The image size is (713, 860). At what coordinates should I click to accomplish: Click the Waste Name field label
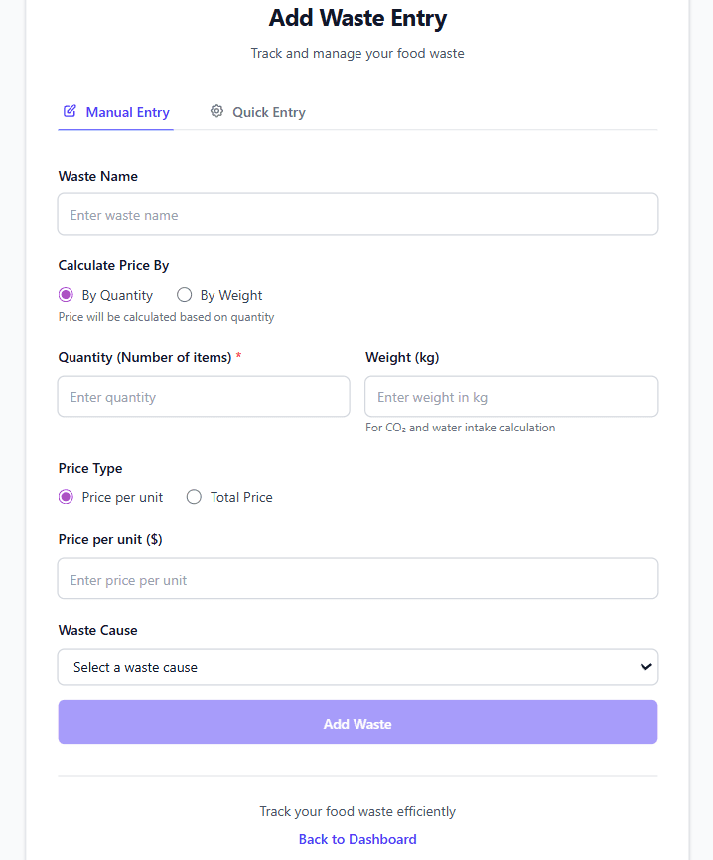pos(98,176)
